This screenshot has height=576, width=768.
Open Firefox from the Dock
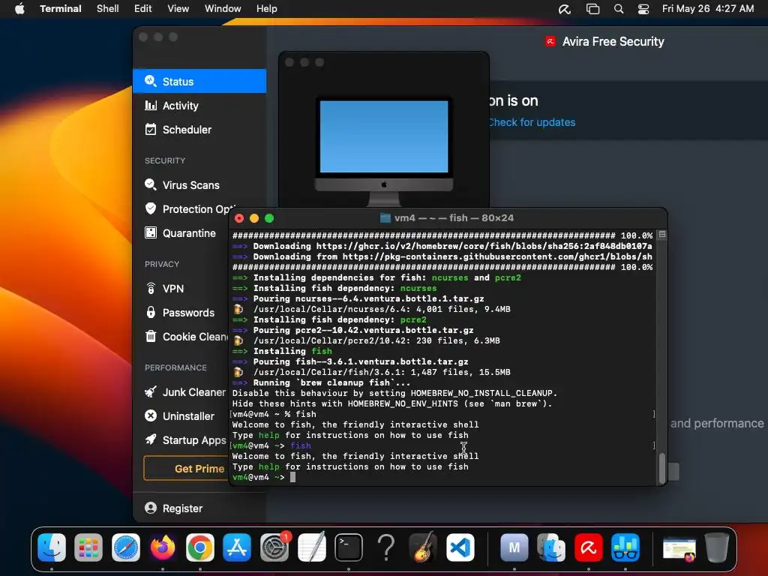tap(163, 547)
